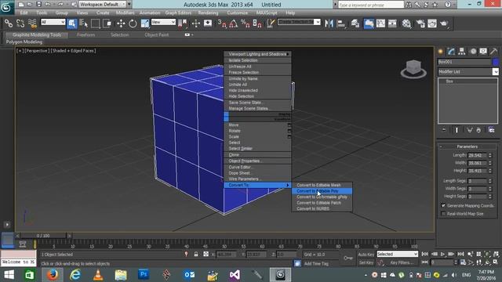
Task: Click Render Production teapot icon
Action: 444,23
